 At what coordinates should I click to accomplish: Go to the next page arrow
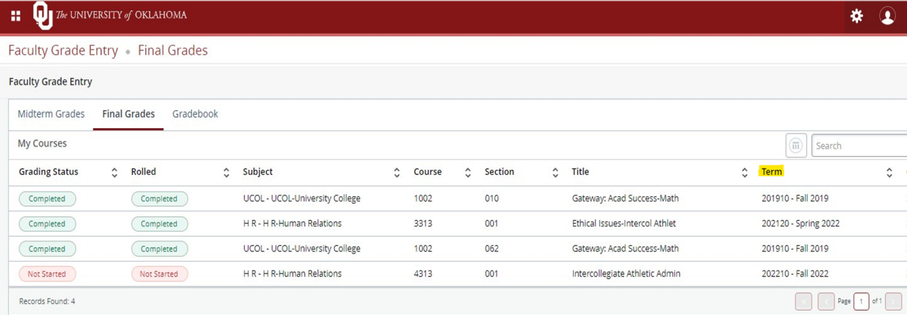[x=893, y=302]
